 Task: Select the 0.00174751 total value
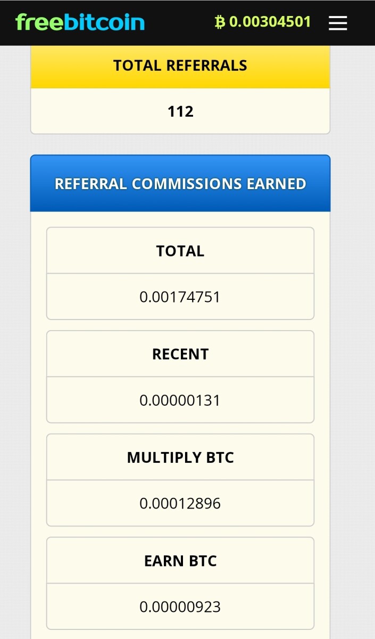(x=180, y=297)
